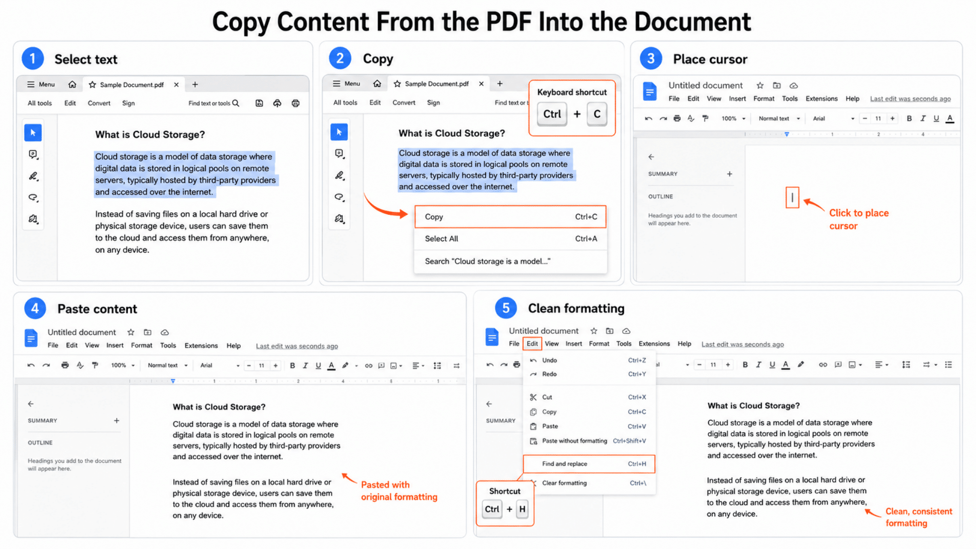Pick the highlighter pen tool in step 1 PDF sidebar

[33, 176]
